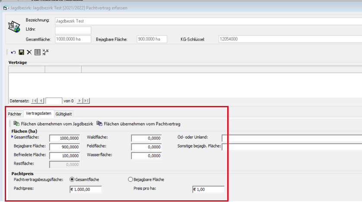Click the delete X toolbar icon
This screenshot has height=202, width=362.
(29, 52)
